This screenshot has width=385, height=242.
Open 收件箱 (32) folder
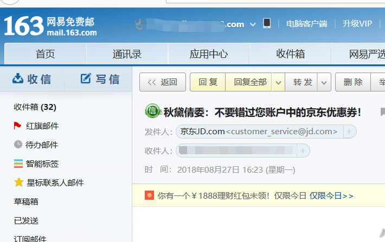(x=35, y=107)
